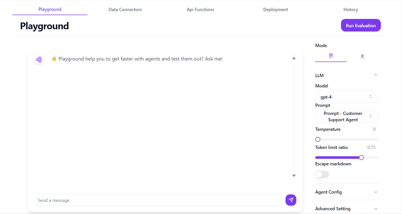Screen dimensions: 402x214
Task: Click the Temperature slider handle
Action: (x=318, y=139)
